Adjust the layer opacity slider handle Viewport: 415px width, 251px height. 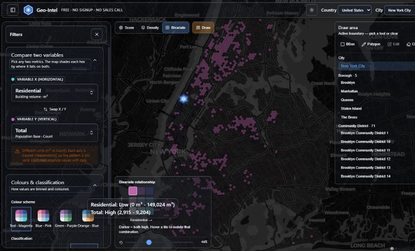149,242
